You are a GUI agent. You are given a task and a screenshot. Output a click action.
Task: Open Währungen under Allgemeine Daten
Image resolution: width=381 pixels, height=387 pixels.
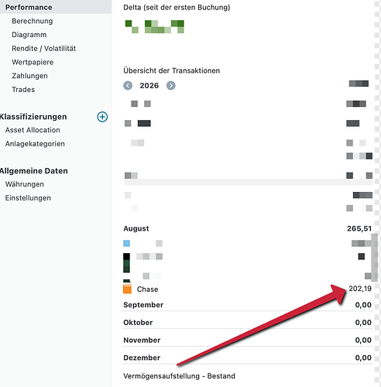25,184
